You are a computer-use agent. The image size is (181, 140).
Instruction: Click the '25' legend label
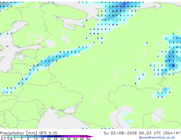click(55, 139)
